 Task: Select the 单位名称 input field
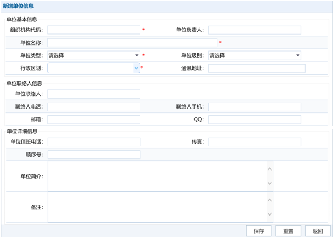[x=132, y=43]
